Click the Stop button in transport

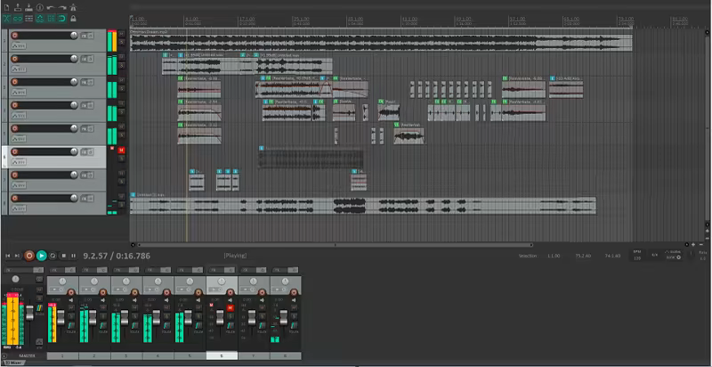63,256
